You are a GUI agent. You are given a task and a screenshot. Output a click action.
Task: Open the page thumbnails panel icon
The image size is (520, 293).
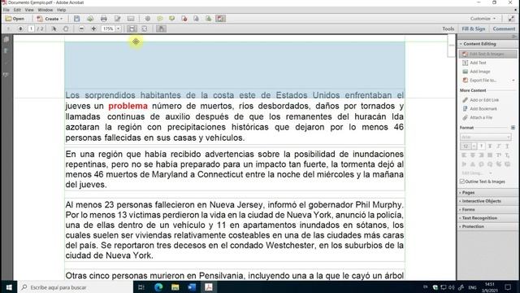[6, 40]
